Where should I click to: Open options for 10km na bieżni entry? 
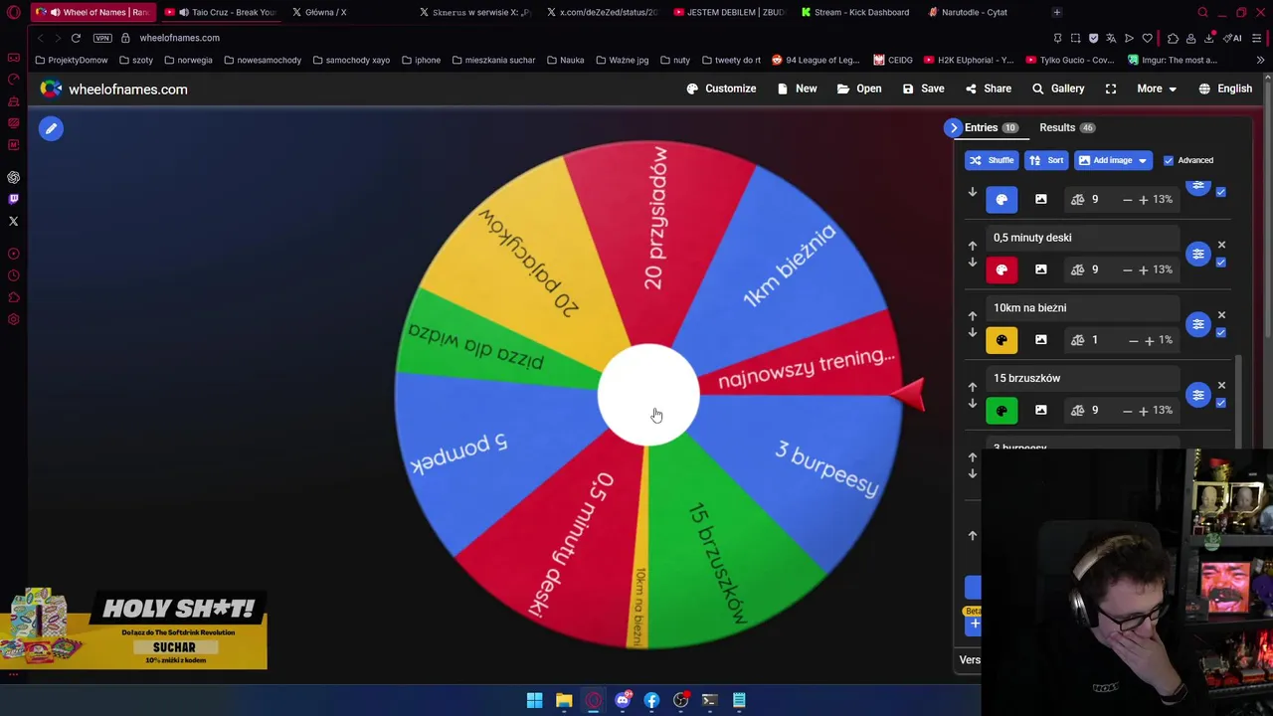[1198, 324]
